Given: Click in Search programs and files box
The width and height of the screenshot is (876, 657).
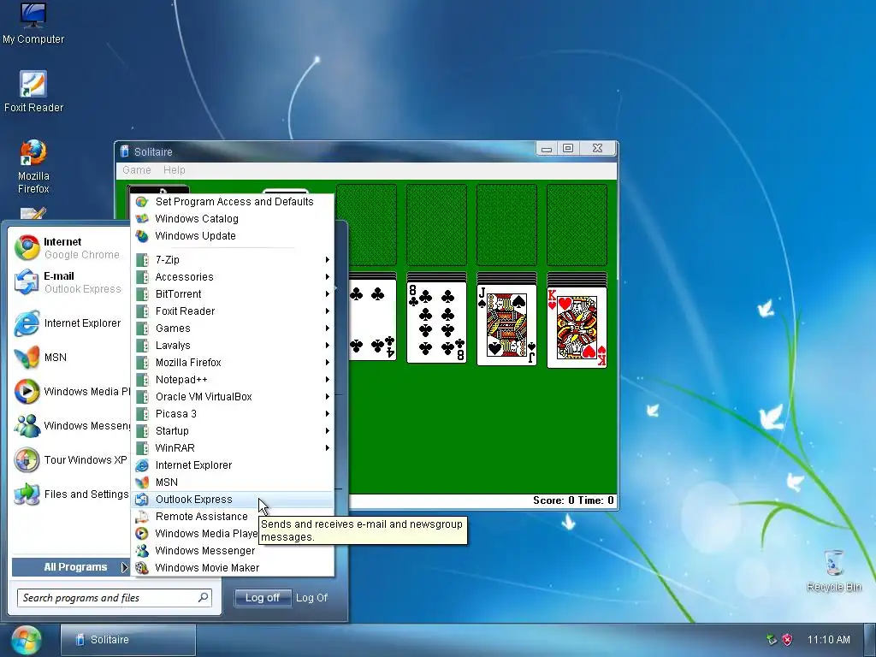Looking at the screenshot, I should coord(114,598).
